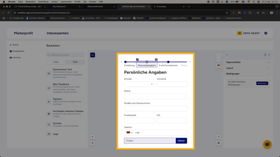
Task: Select the Erstinformationen step dot
Action: (x=168, y=62)
